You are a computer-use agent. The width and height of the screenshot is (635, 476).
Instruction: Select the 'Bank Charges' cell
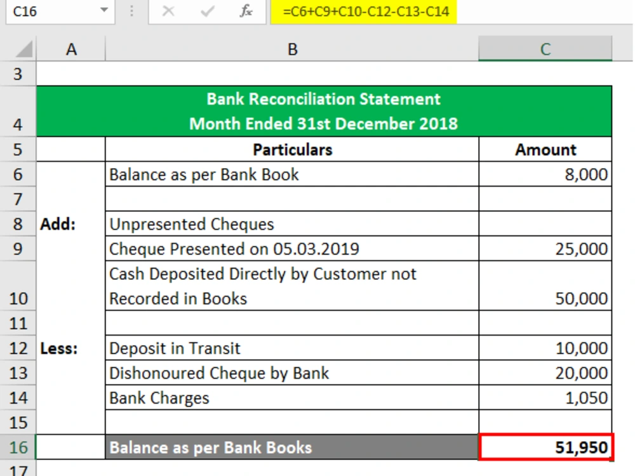[x=292, y=397]
